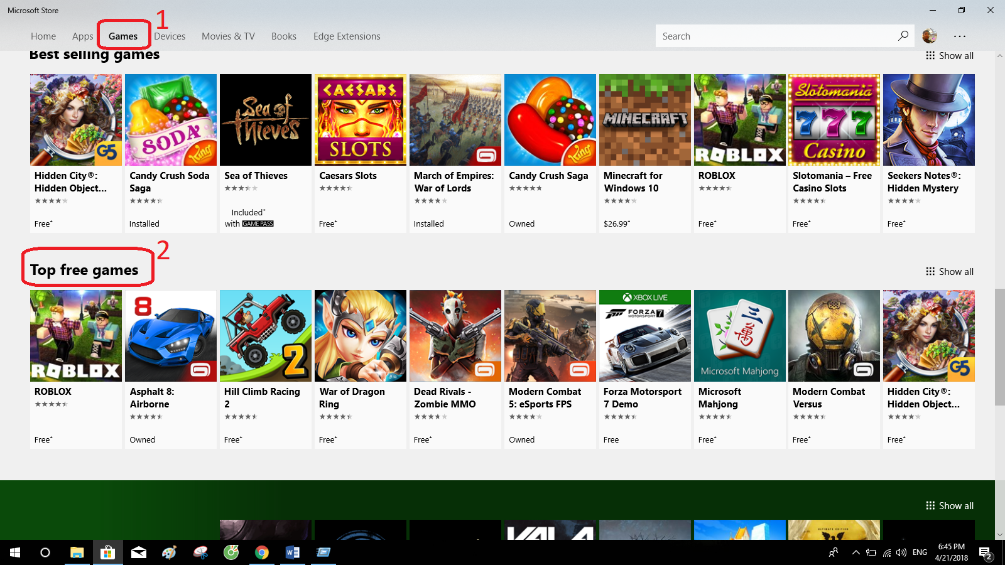The image size is (1005, 565).
Task: Click the search magnifier icon
Action: pos(903,36)
